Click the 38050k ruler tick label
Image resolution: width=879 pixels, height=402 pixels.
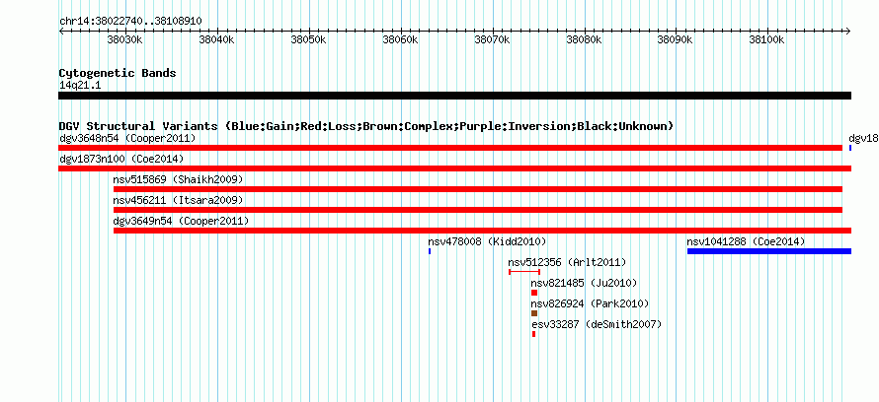coord(308,40)
